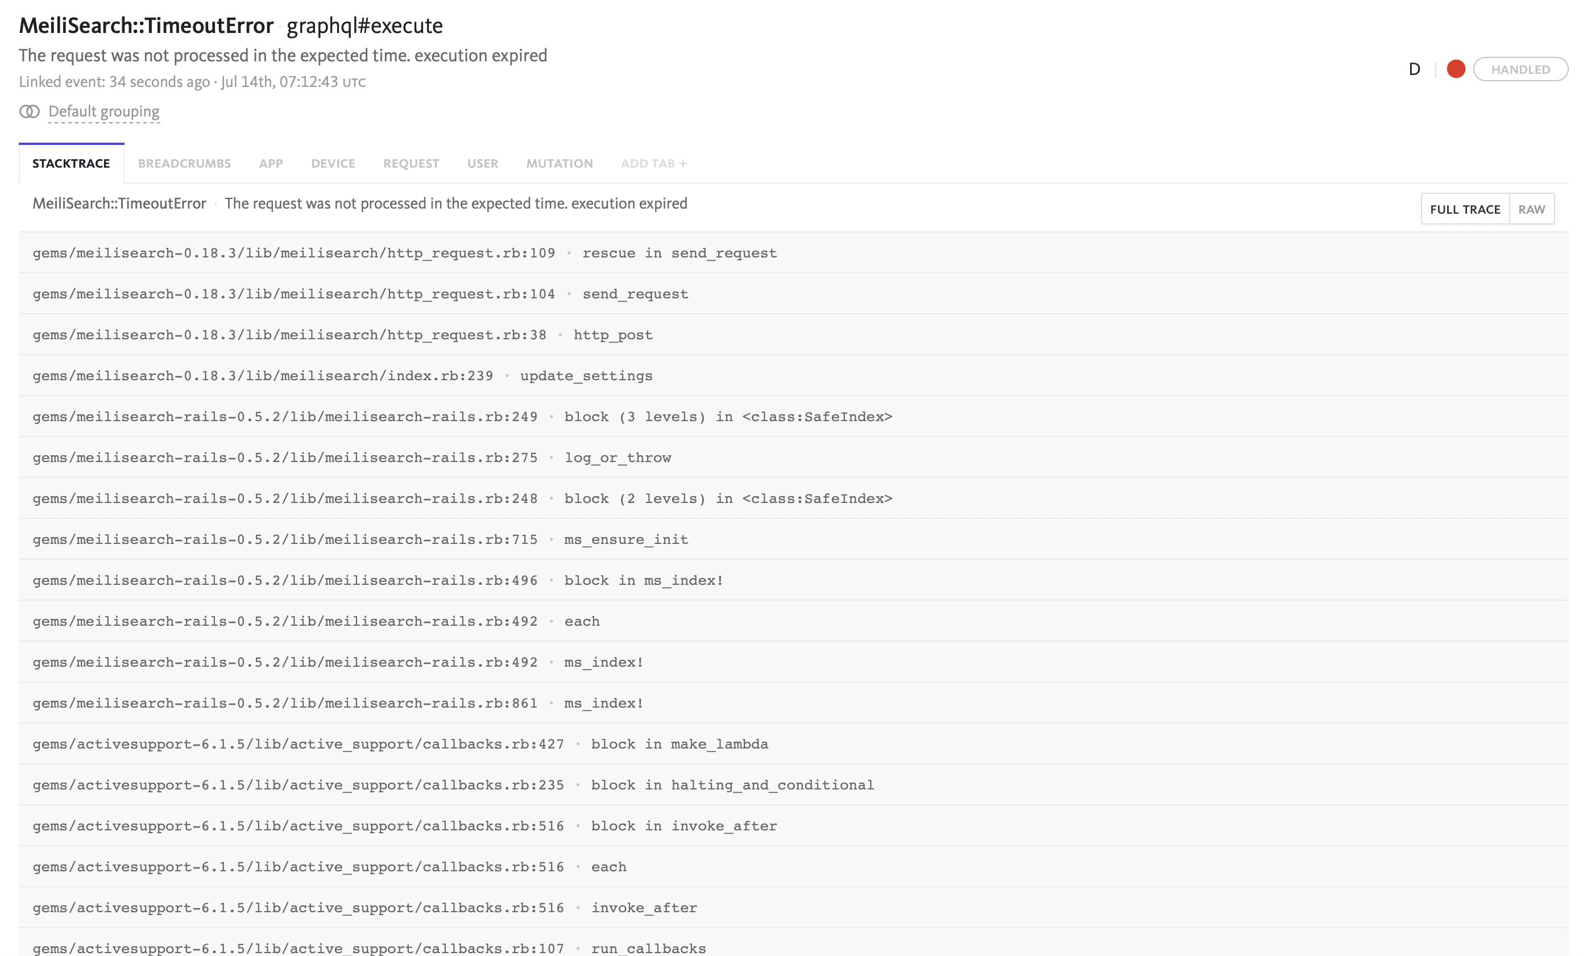Open the App tab
The width and height of the screenshot is (1591, 956).
[x=271, y=164]
